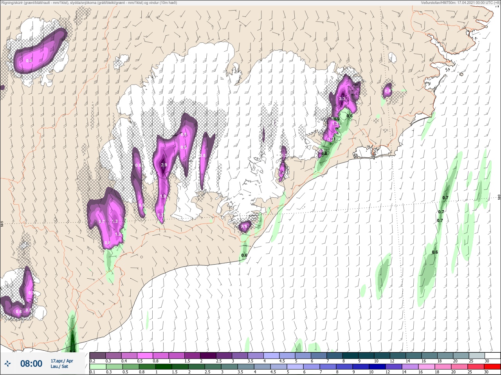Click the 1.9 snowfall value on the map
Viewport: 501px width, 375px height.
[163, 197]
